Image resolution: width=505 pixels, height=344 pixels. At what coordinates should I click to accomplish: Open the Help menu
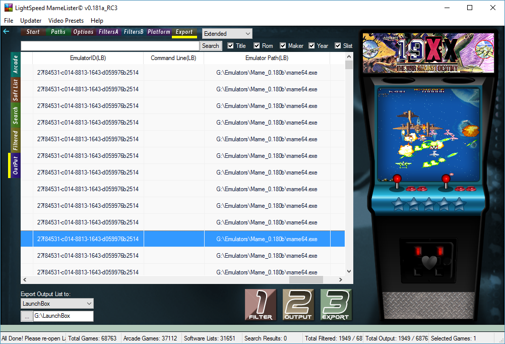(x=97, y=21)
